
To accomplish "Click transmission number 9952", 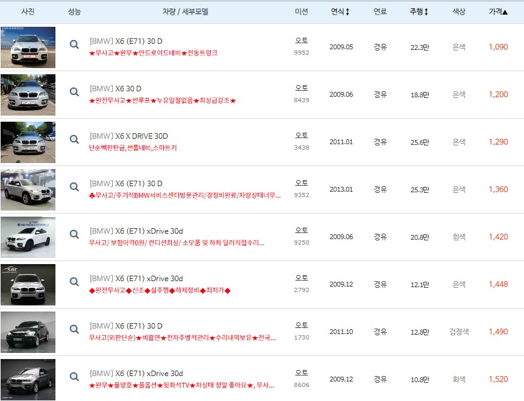I will [302, 53].
